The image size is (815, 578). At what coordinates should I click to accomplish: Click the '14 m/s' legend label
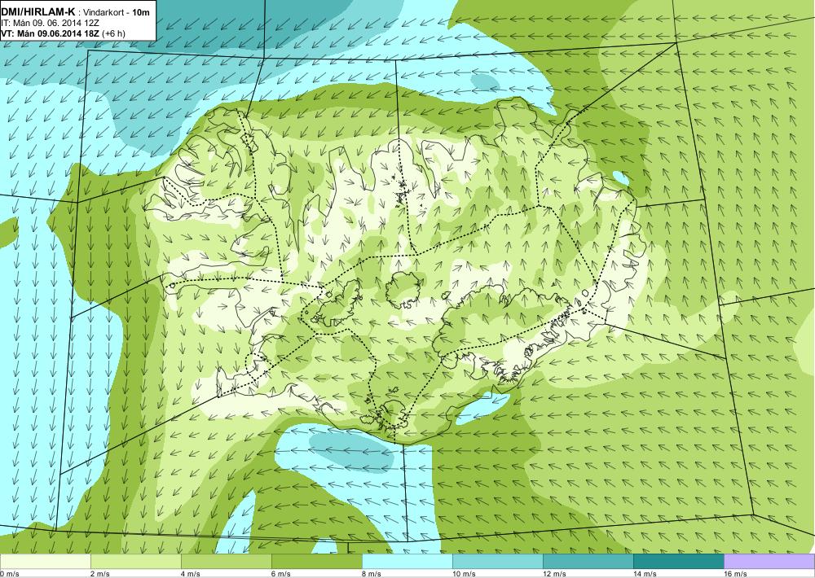(x=645, y=573)
